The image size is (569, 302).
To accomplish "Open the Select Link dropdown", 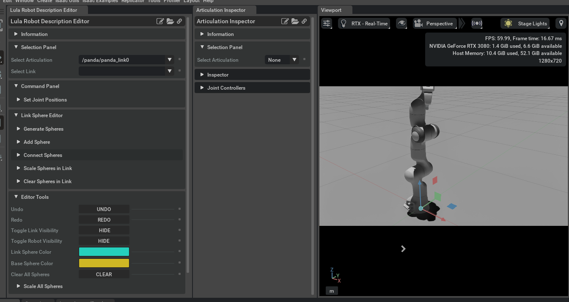I will [126, 71].
